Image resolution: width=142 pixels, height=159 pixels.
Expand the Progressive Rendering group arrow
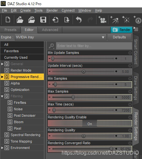(x=2, y=77)
